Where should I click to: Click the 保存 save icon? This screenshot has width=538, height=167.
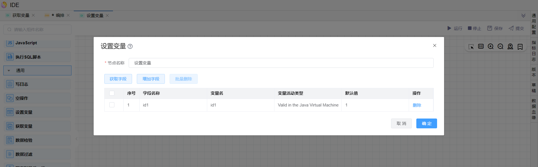pyautogui.click(x=489, y=28)
